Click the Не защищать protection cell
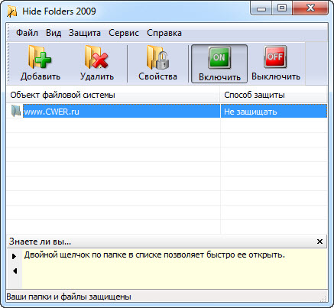 (274, 111)
